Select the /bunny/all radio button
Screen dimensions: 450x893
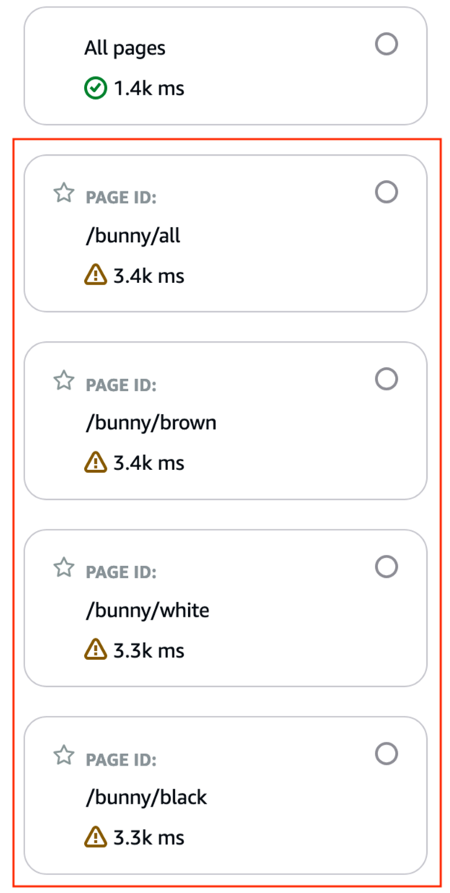pyautogui.click(x=386, y=192)
